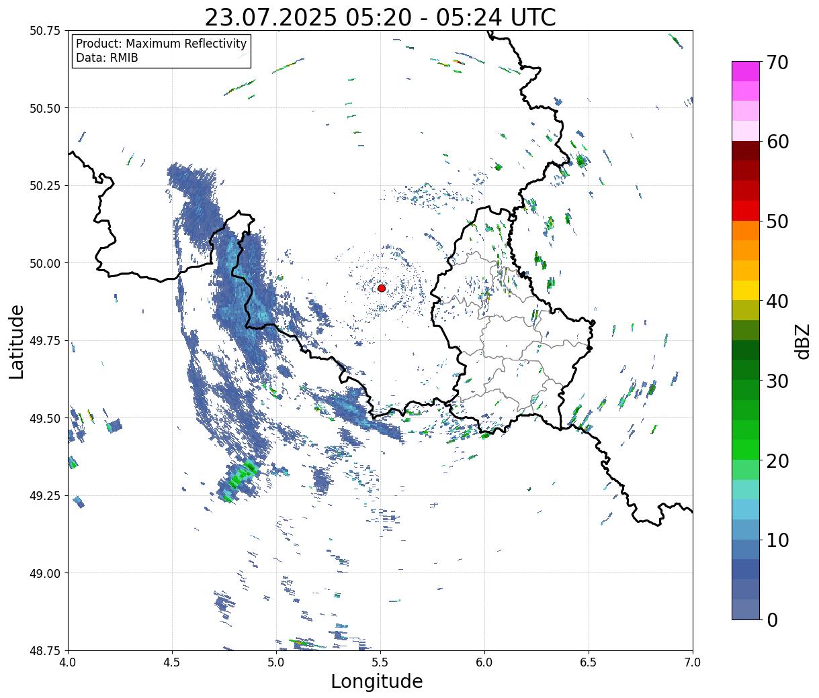Click the latitude tick label 50.50
Screen dimensions: 819x698
(x=44, y=108)
